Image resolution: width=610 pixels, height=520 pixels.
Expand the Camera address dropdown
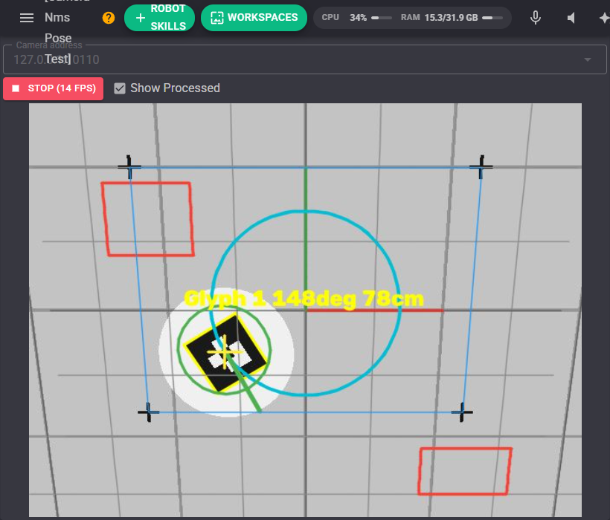(588, 59)
